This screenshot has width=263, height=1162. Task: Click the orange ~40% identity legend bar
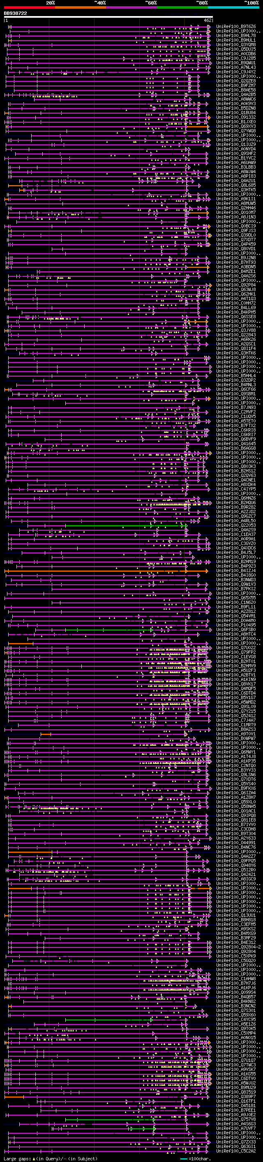[81, 7]
